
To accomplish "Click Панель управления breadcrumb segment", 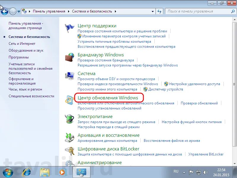I will coord(49,11).
